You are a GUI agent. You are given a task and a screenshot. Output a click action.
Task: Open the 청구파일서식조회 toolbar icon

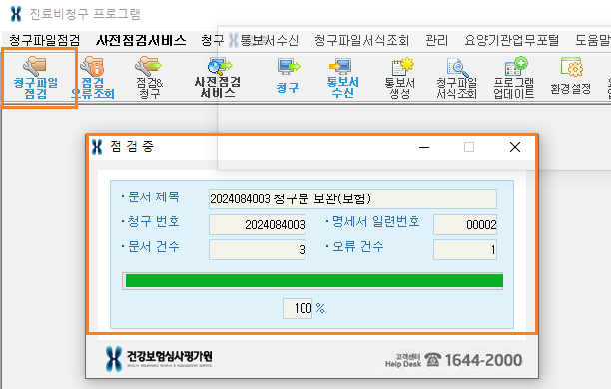[x=456, y=77]
